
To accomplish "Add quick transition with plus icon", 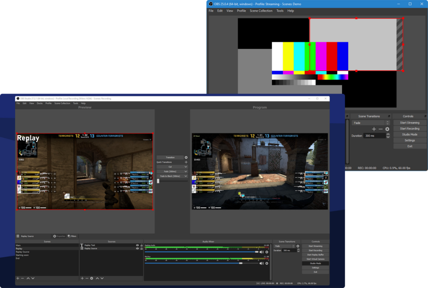I will point(186,162).
